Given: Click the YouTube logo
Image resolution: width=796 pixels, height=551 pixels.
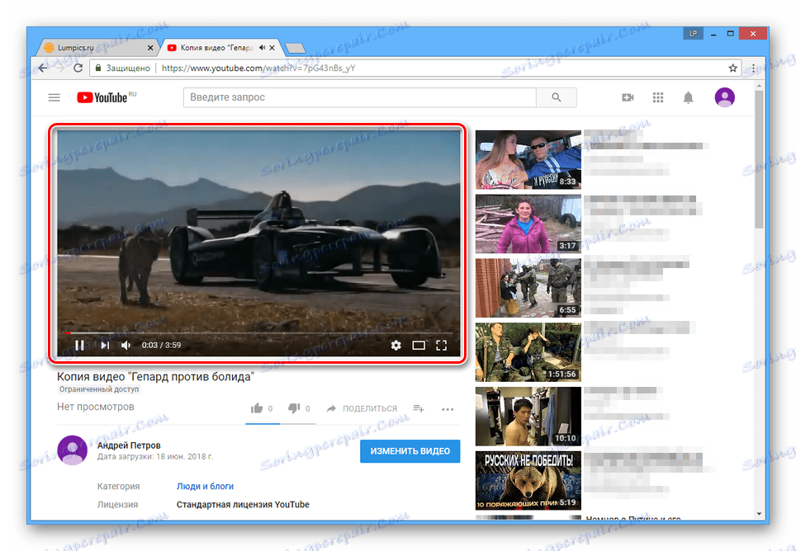Looking at the screenshot, I should pyautogui.click(x=104, y=97).
